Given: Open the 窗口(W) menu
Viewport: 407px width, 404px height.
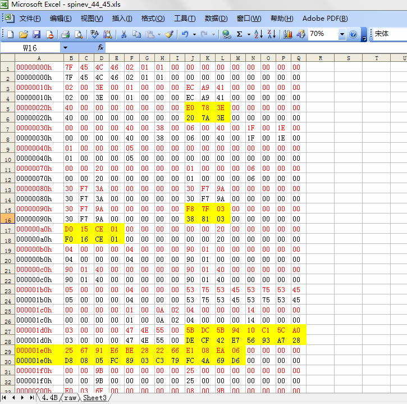Looking at the screenshot, I should 249,19.
